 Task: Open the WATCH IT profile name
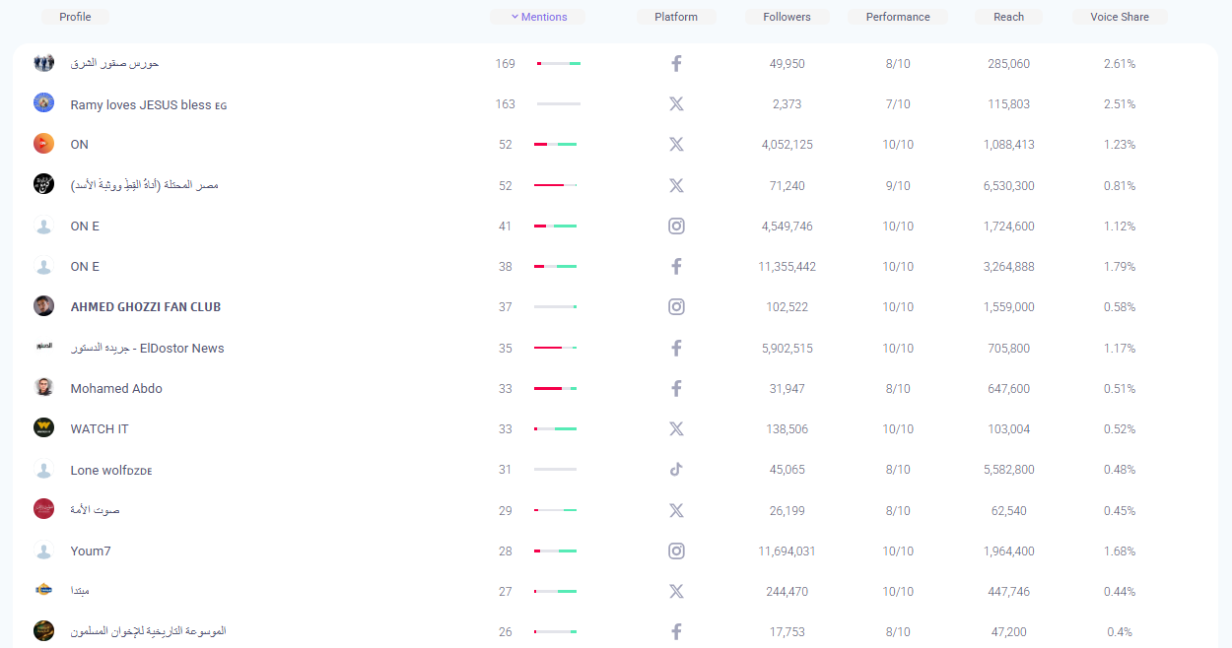100,429
